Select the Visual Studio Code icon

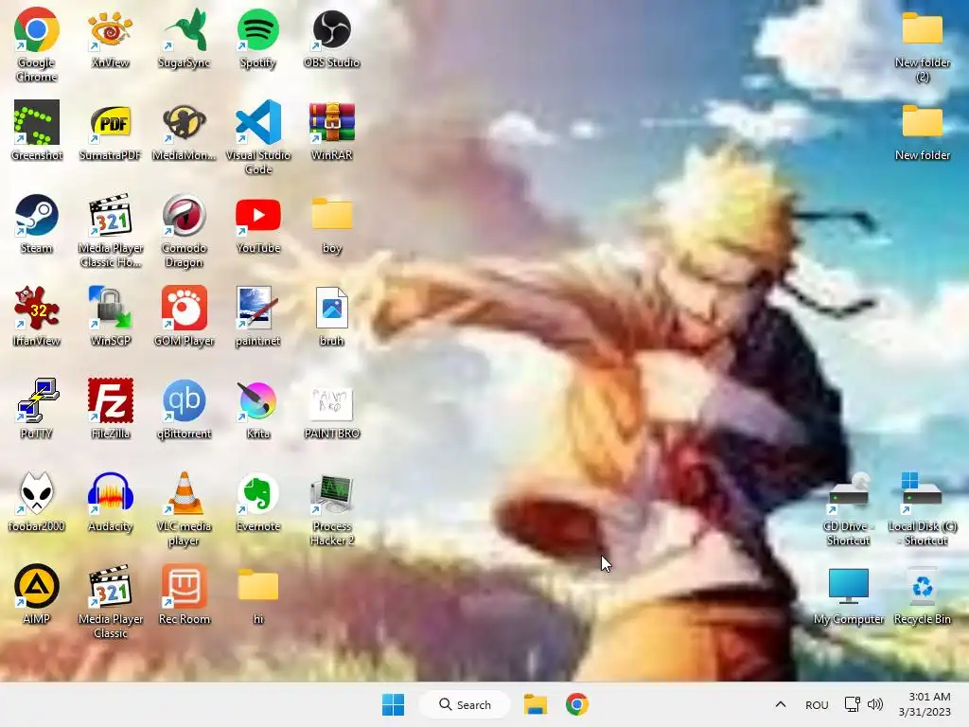coord(258,122)
